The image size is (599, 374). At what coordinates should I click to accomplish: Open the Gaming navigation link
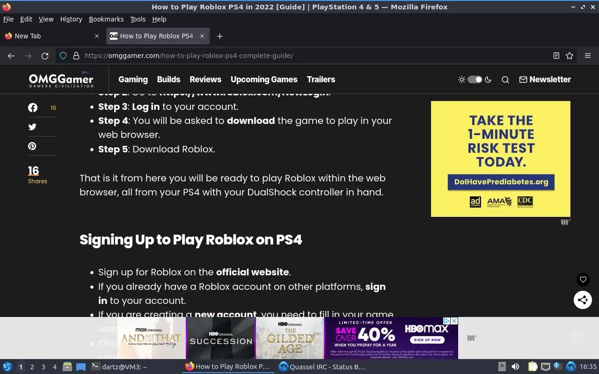(x=133, y=79)
